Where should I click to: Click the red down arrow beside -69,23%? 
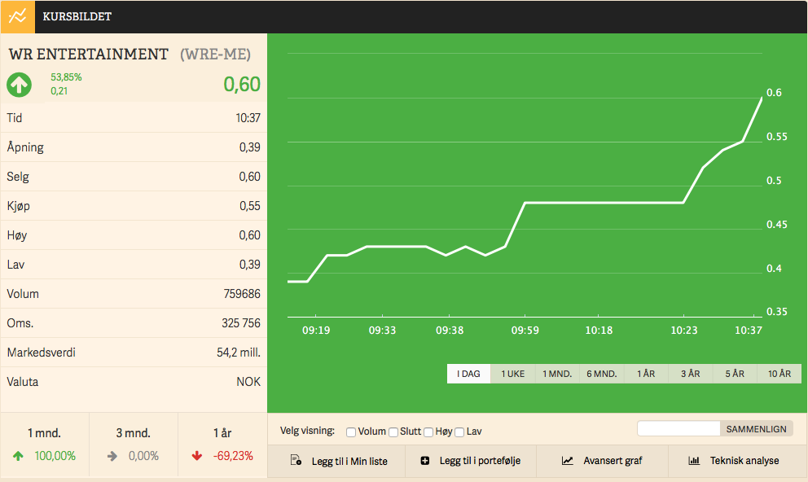pyautogui.click(x=197, y=456)
